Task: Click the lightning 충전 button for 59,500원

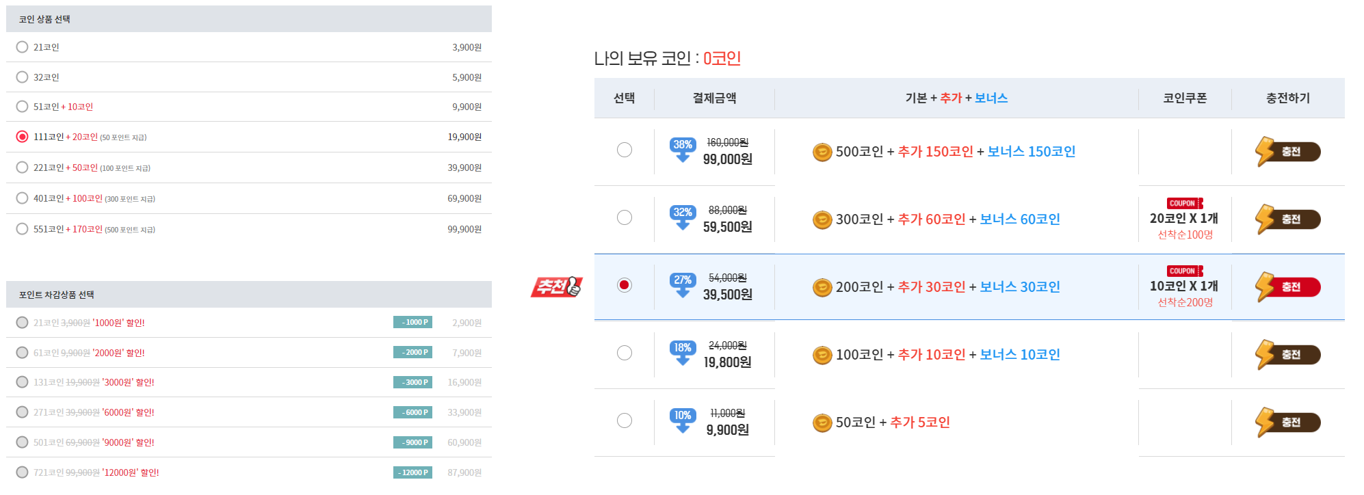Action: 1288,219
